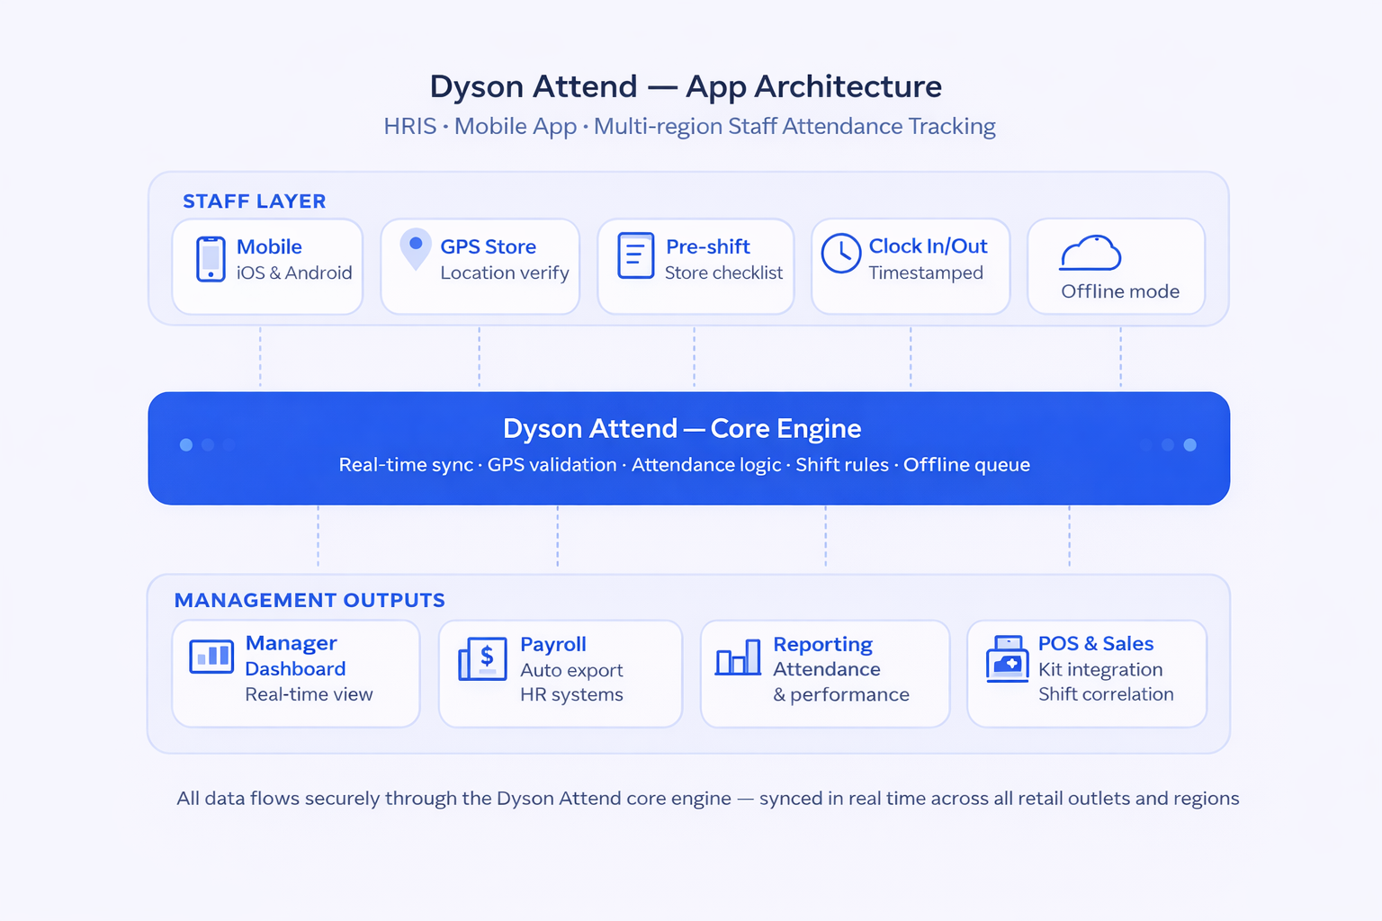1382x921 pixels.
Task: Click the Dyson Attend — Core Engine title
Action: click(x=682, y=428)
